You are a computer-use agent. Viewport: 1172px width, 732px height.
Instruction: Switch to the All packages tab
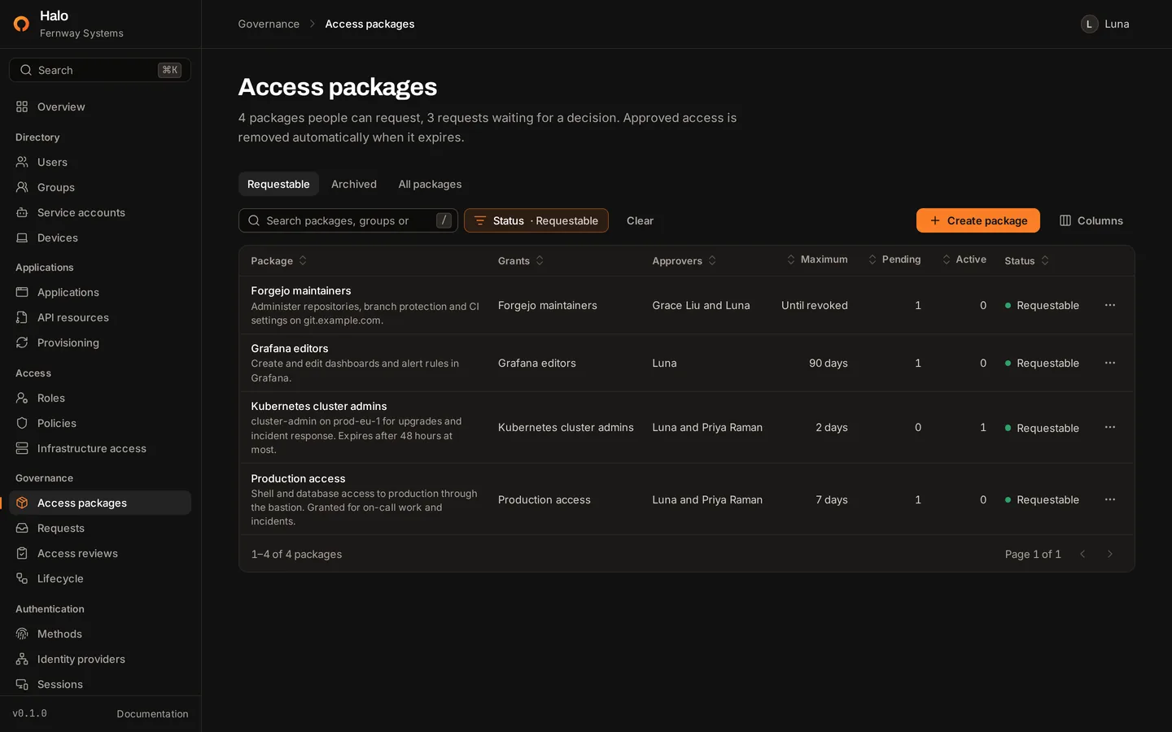[x=430, y=184]
